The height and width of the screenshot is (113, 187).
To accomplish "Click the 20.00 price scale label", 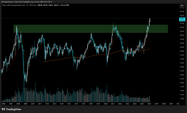I will click(182, 83).
